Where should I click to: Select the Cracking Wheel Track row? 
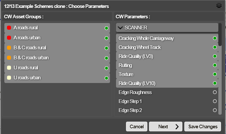pos(167,47)
